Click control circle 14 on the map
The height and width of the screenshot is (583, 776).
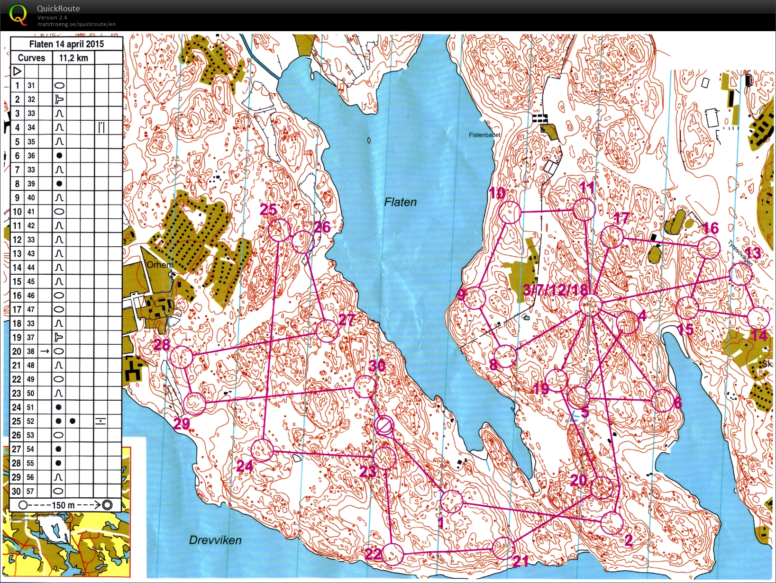tap(758, 318)
